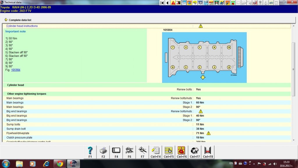Open the Fig. 105984 link
Viewport: 298px width, 168px height.
(x=15, y=70)
